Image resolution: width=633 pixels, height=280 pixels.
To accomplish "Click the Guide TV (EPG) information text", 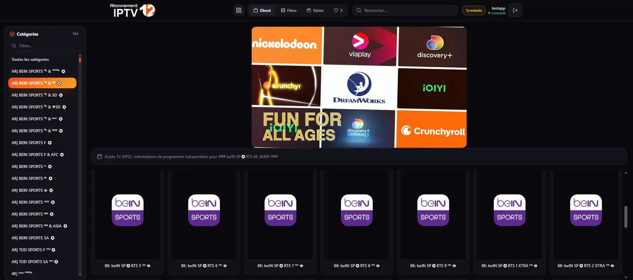I will (191, 157).
